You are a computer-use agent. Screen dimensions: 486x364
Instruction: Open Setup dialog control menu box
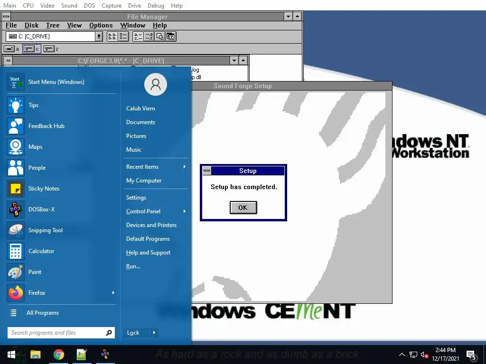207,171
